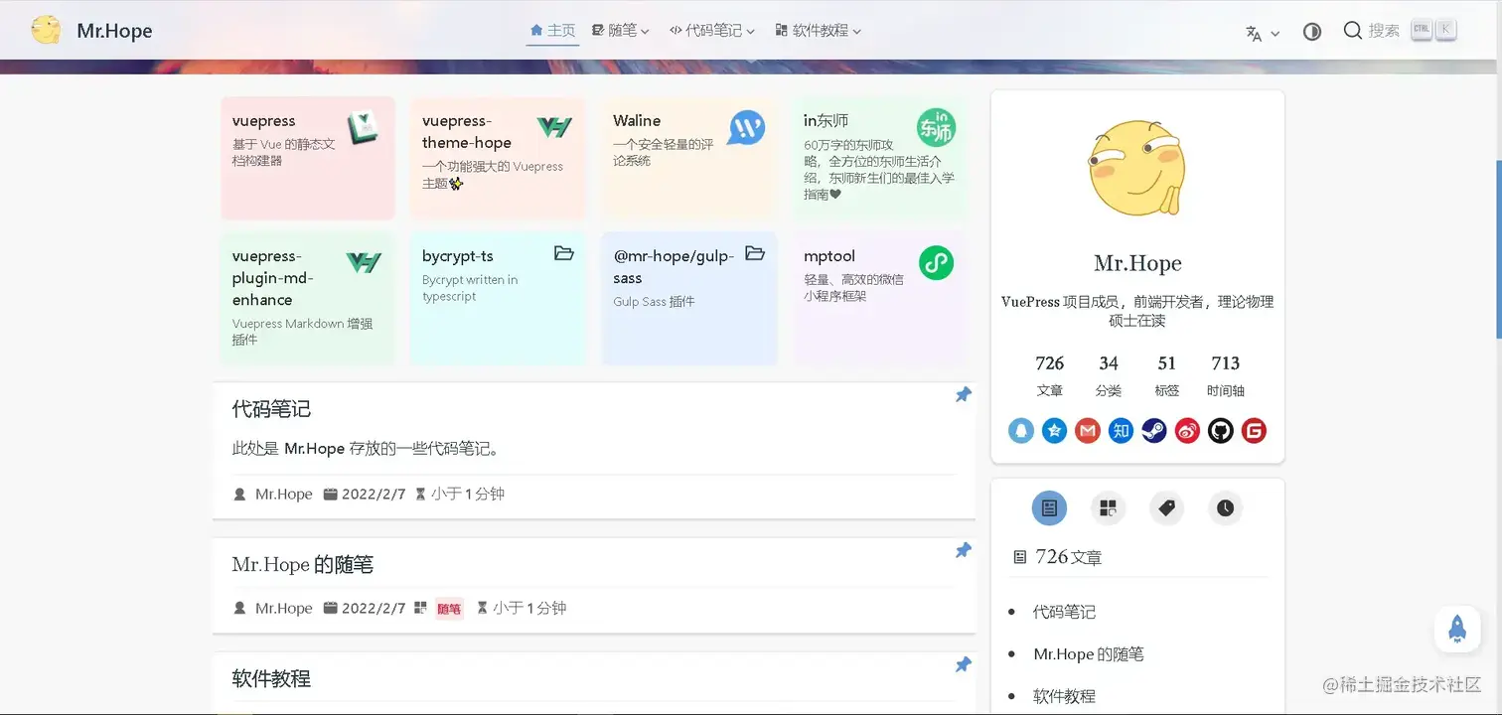
Task: Select the tags tab icon
Action: tap(1167, 508)
